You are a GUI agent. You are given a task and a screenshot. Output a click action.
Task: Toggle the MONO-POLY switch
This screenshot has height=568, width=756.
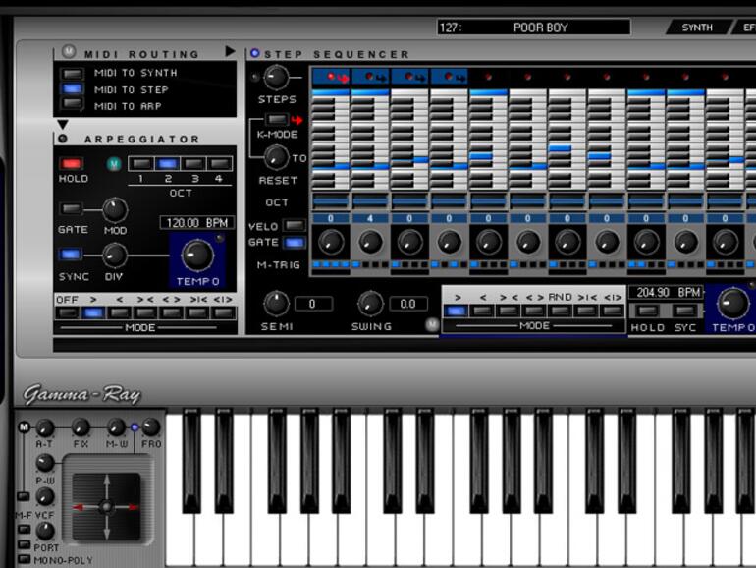click(x=24, y=559)
